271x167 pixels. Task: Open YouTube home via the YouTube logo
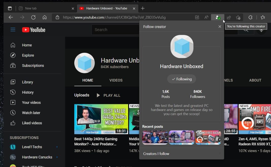click(33, 29)
